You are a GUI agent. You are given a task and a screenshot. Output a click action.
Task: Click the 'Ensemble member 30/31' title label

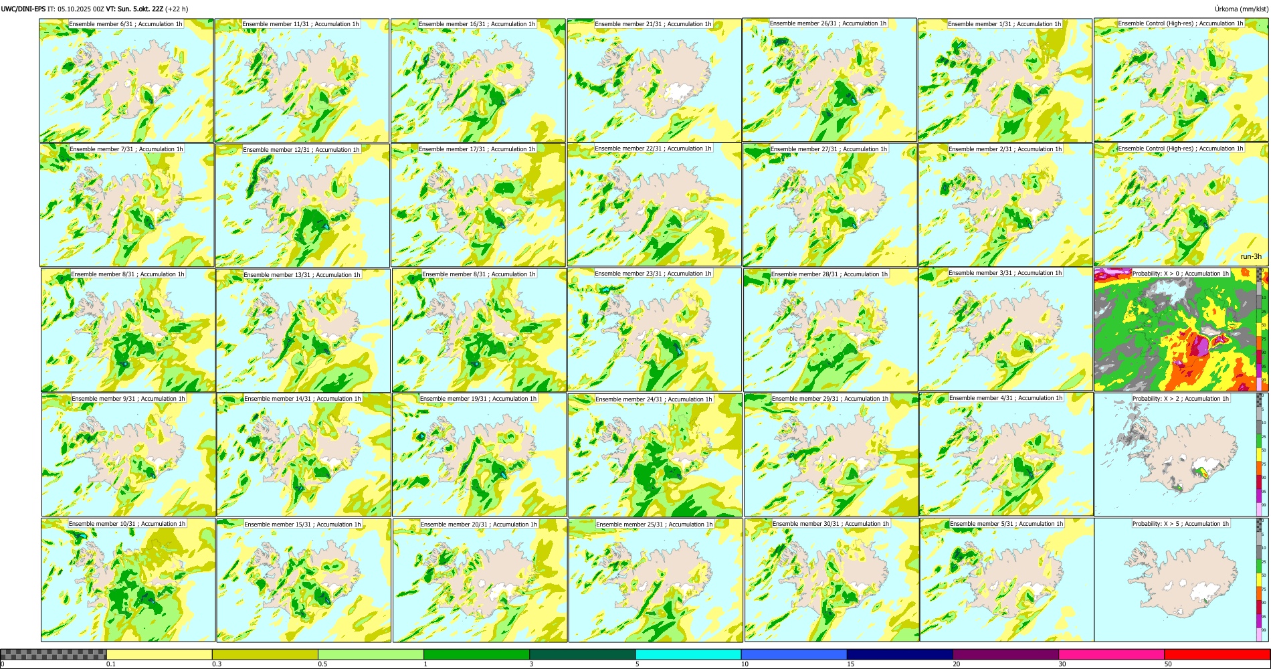831,524
